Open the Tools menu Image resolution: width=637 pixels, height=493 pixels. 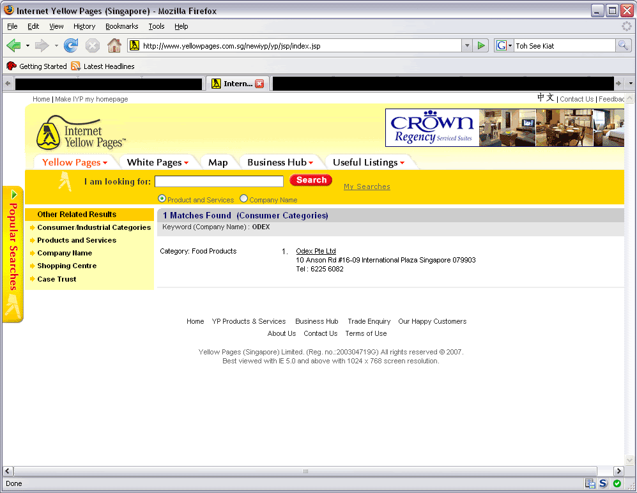[x=157, y=26]
